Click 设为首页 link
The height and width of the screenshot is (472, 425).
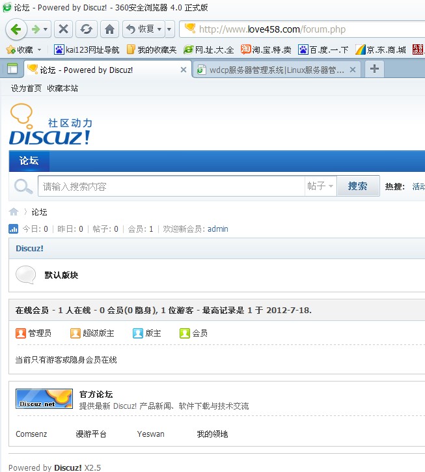pyautogui.click(x=26, y=88)
